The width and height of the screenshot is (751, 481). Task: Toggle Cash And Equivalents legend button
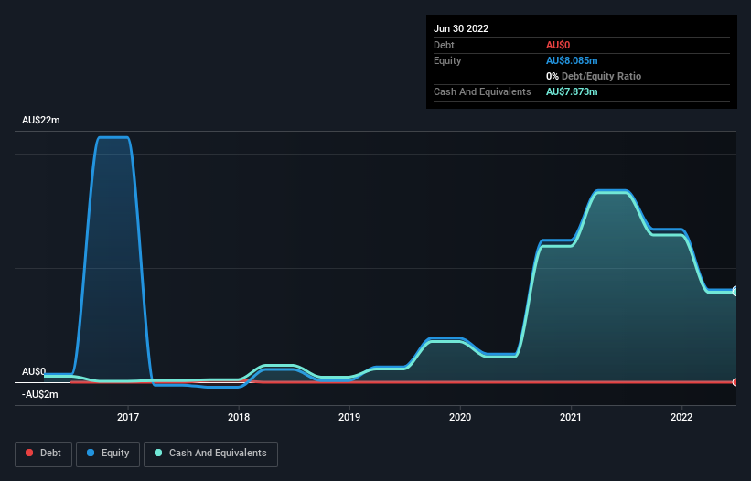tap(210, 454)
